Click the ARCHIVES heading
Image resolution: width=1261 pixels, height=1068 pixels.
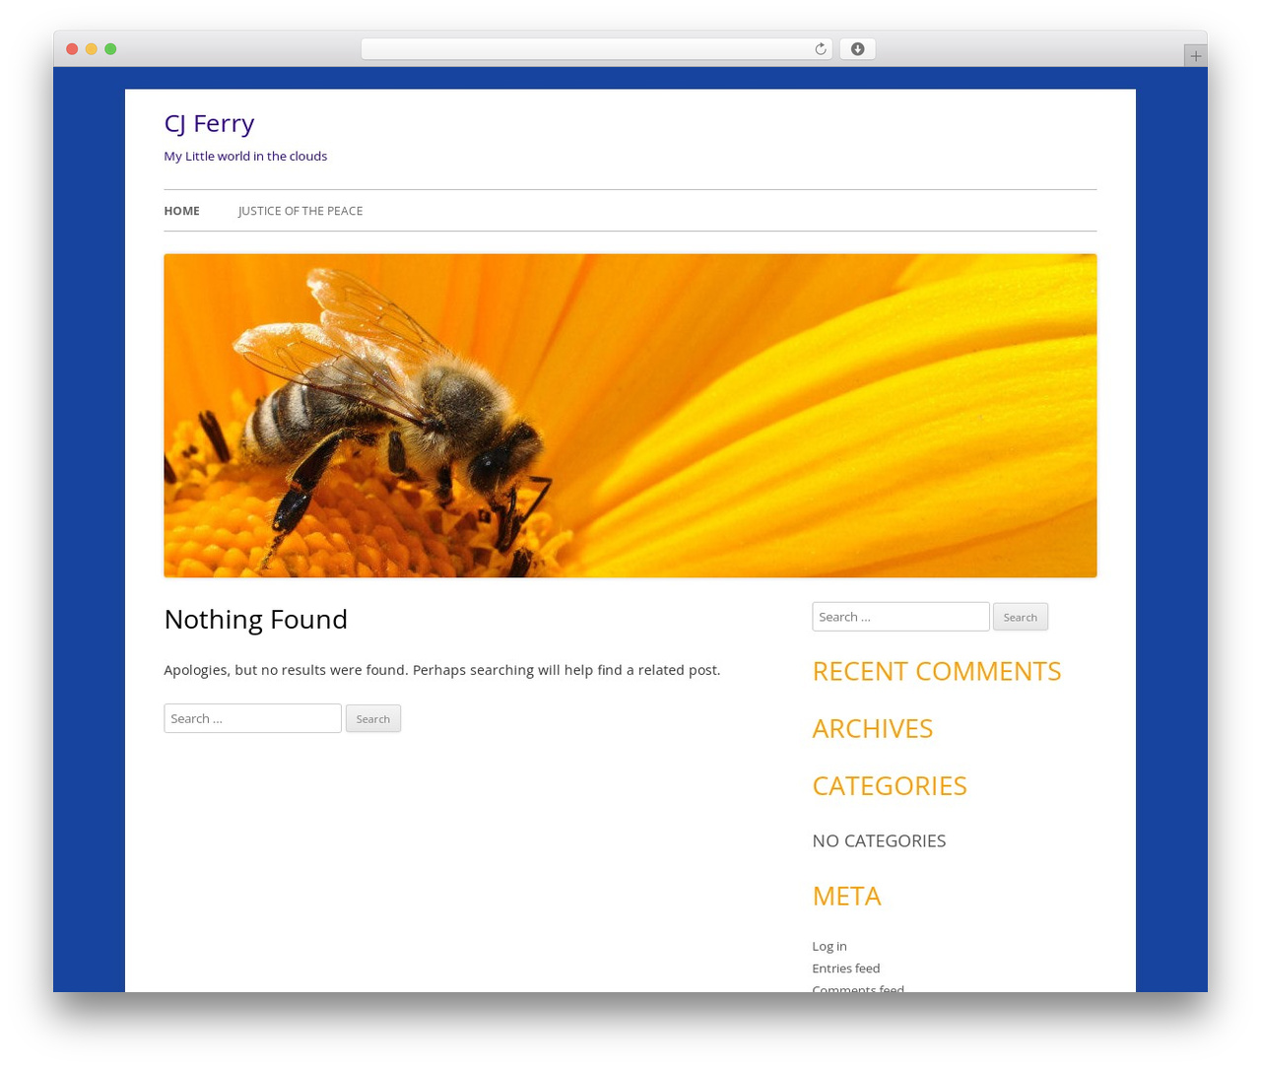click(872, 728)
